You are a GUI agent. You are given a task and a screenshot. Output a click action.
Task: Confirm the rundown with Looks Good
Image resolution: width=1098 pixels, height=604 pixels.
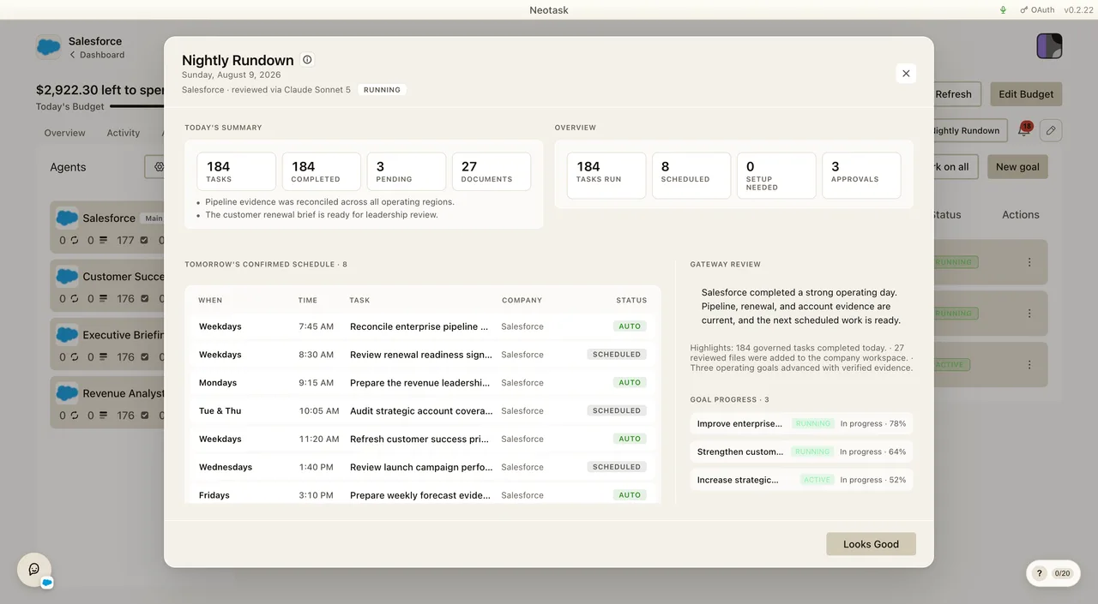[x=871, y=544]
